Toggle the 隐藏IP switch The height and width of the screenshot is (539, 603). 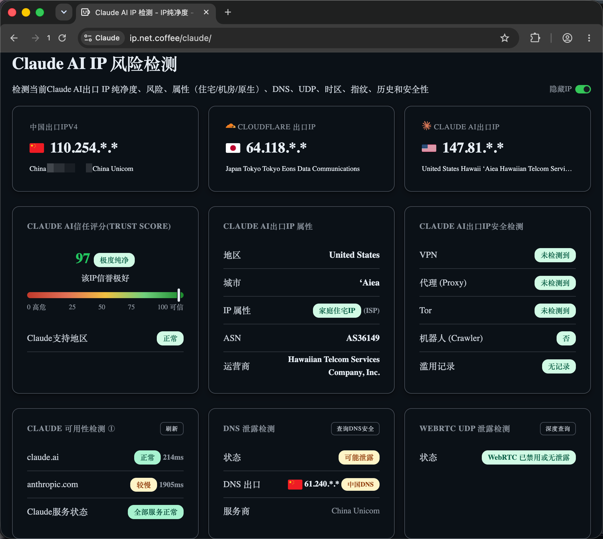click(583, 89)
